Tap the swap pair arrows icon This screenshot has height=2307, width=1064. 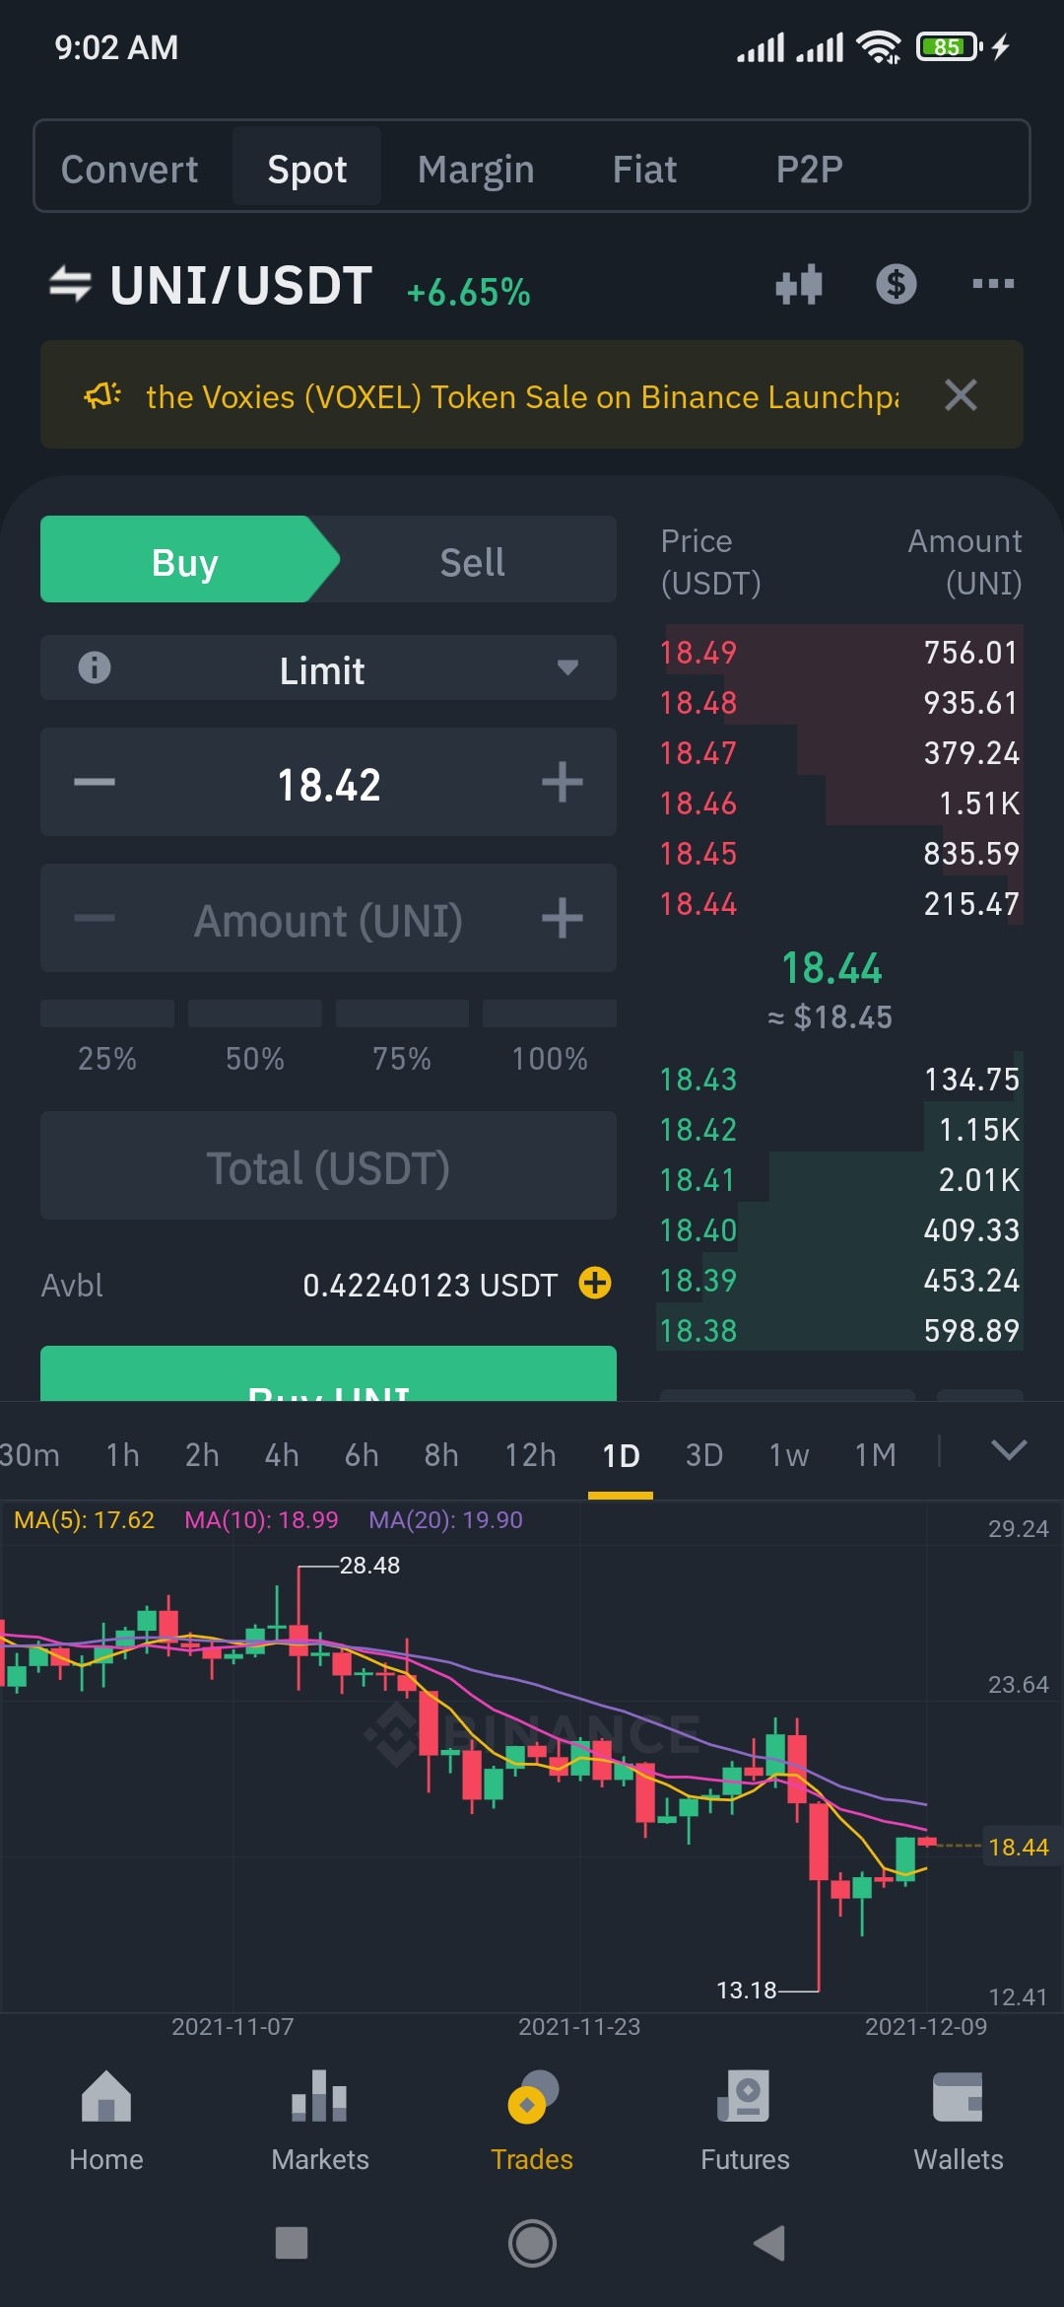point(70,285)
